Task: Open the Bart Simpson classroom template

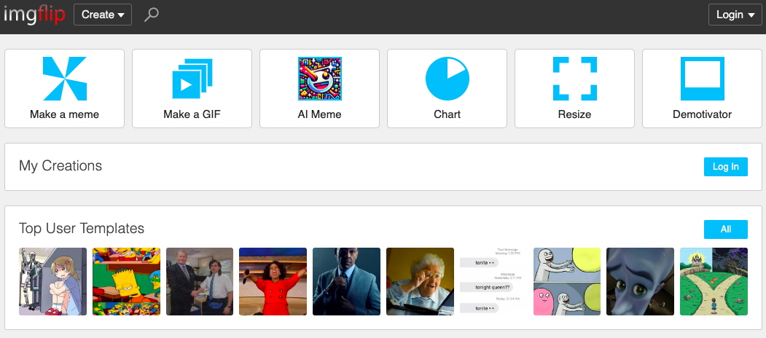Action: tap(127, 281)
